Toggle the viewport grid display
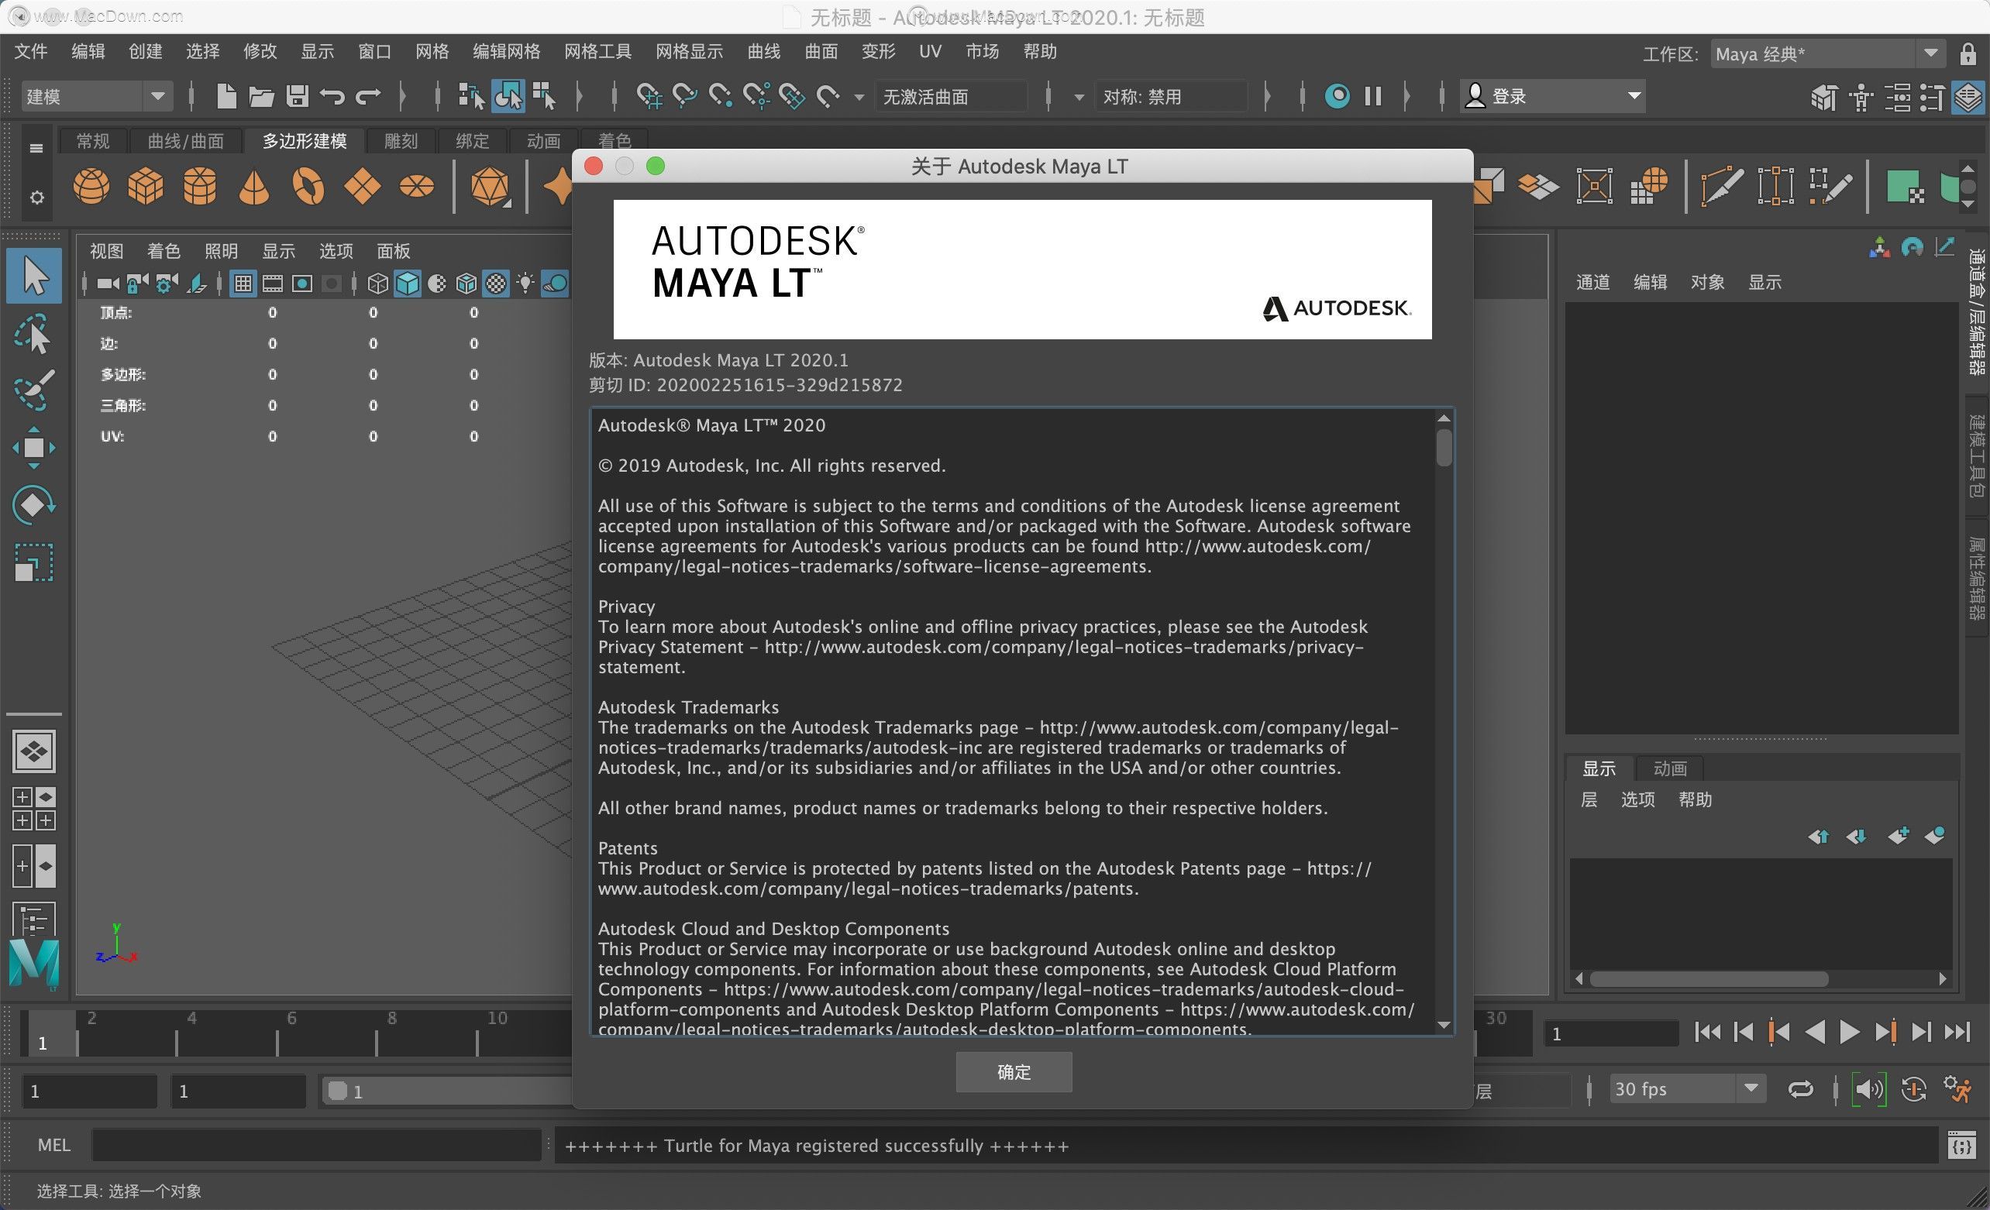 tap(243, 284)
